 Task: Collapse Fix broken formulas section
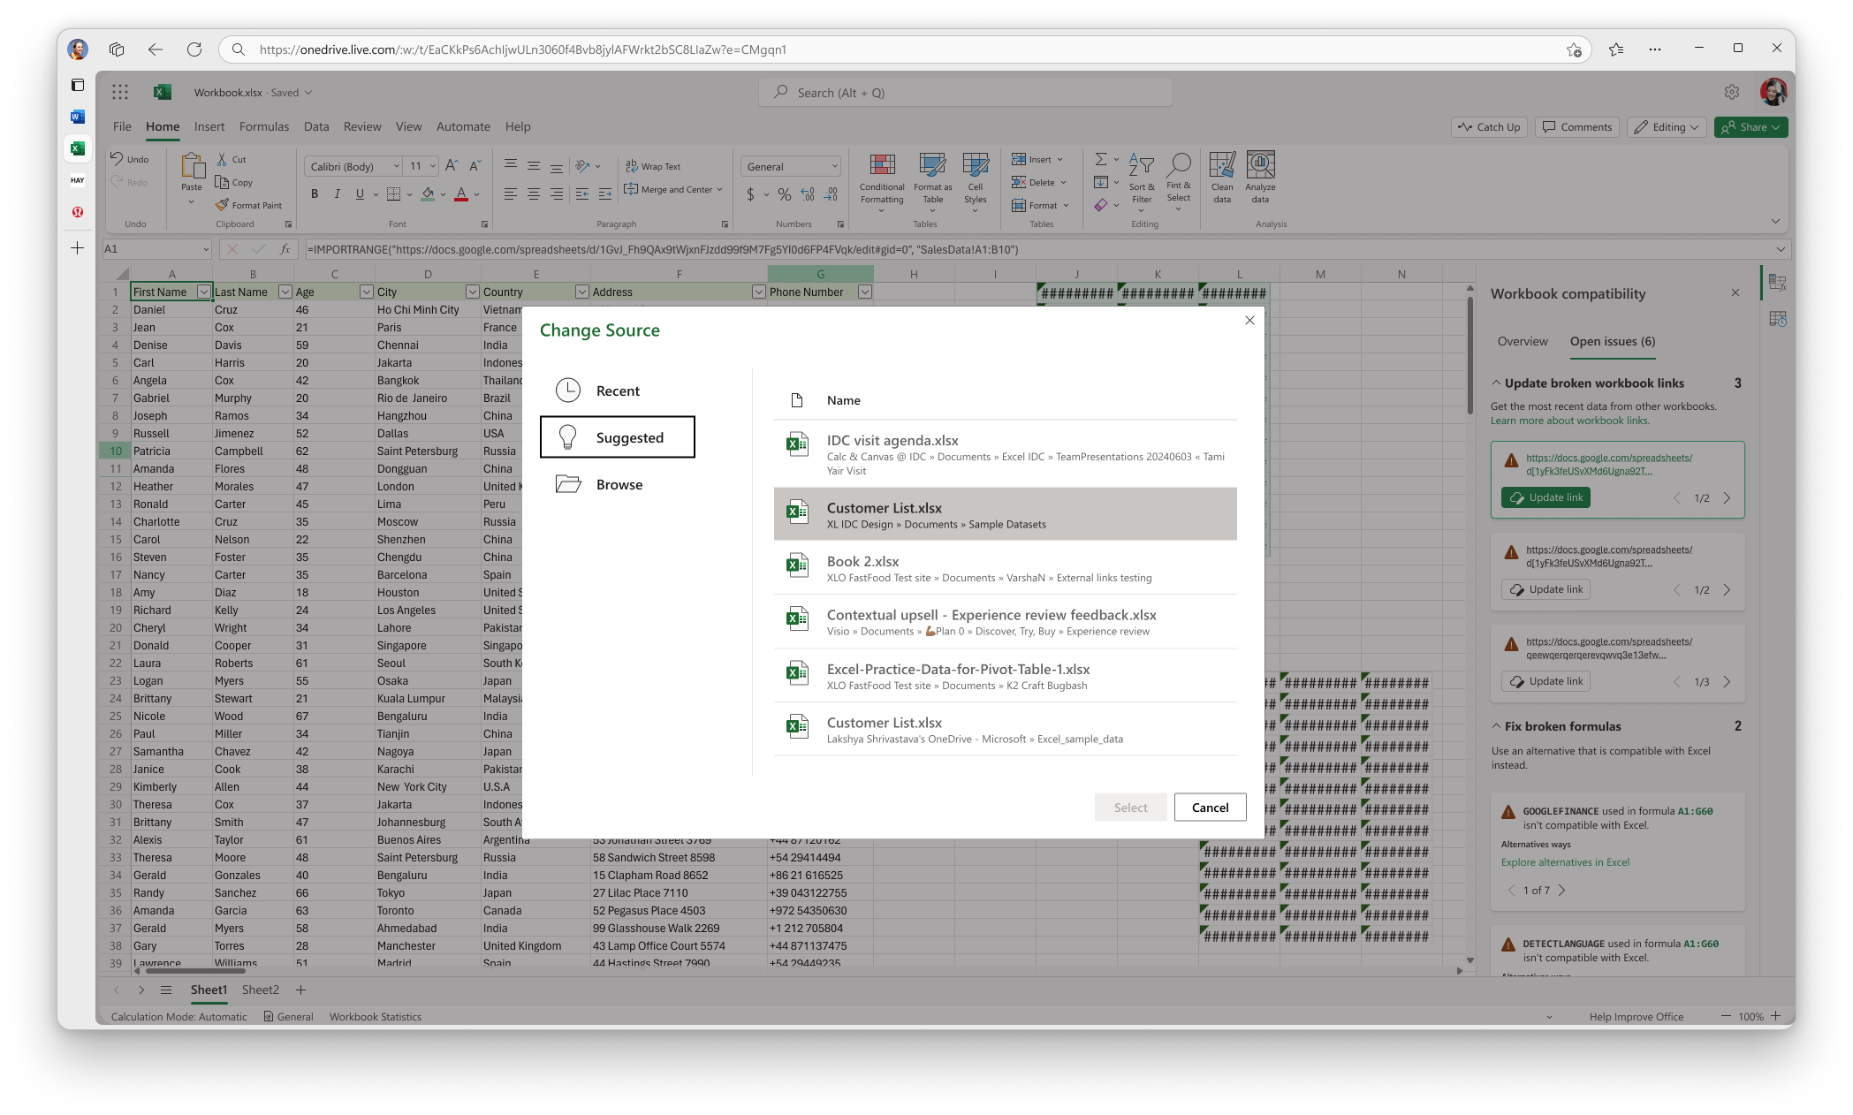[1496, 726]
